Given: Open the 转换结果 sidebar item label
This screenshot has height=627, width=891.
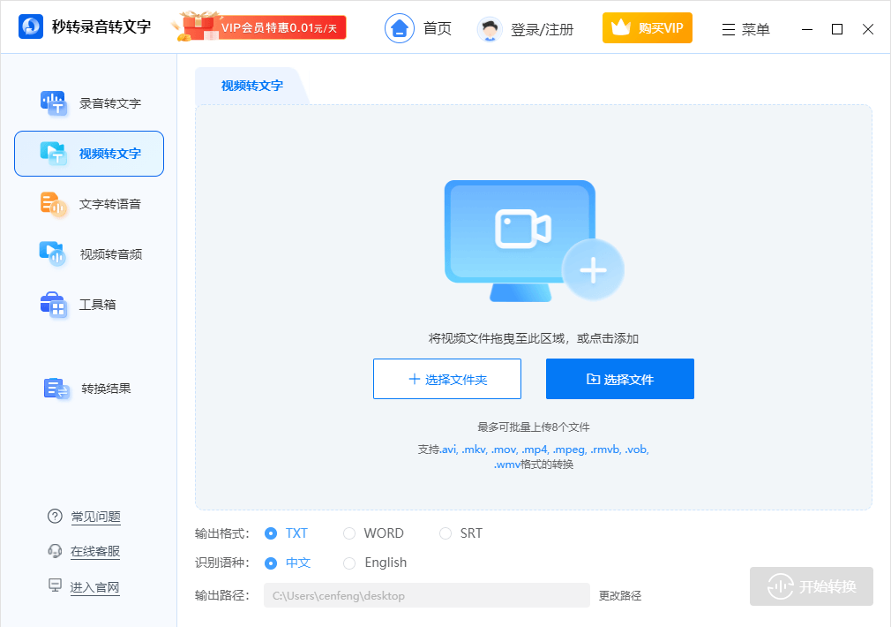Looking at the screenshot, I should pyautogui.click(x=106, y=389).
